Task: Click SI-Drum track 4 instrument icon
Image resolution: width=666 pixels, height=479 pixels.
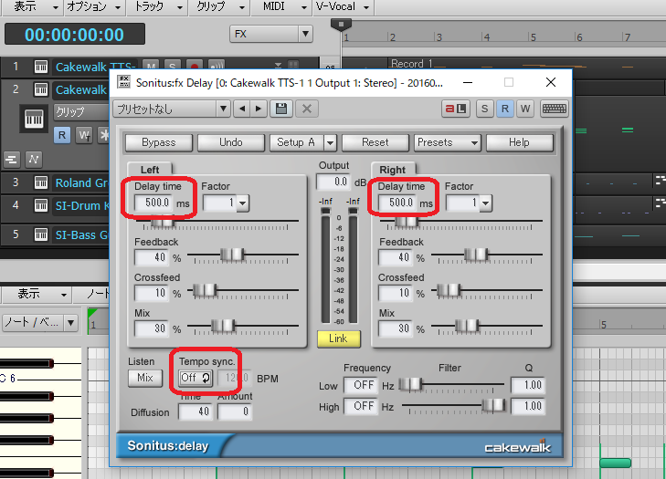Action: click(41, 205)
